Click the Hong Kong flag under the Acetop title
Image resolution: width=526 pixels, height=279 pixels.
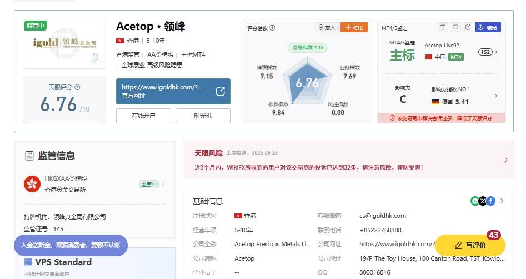[x=120, y=41]
